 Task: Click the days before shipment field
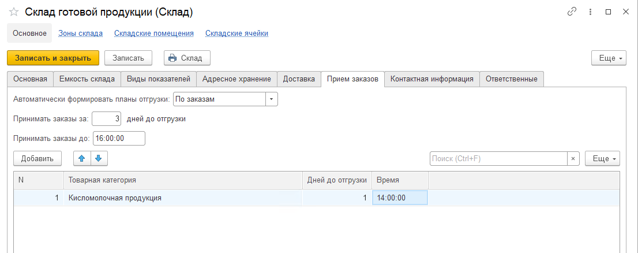coord(107,119)
